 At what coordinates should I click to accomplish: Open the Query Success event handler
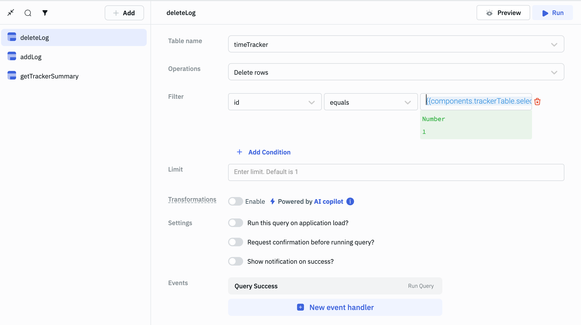(335, 286)
